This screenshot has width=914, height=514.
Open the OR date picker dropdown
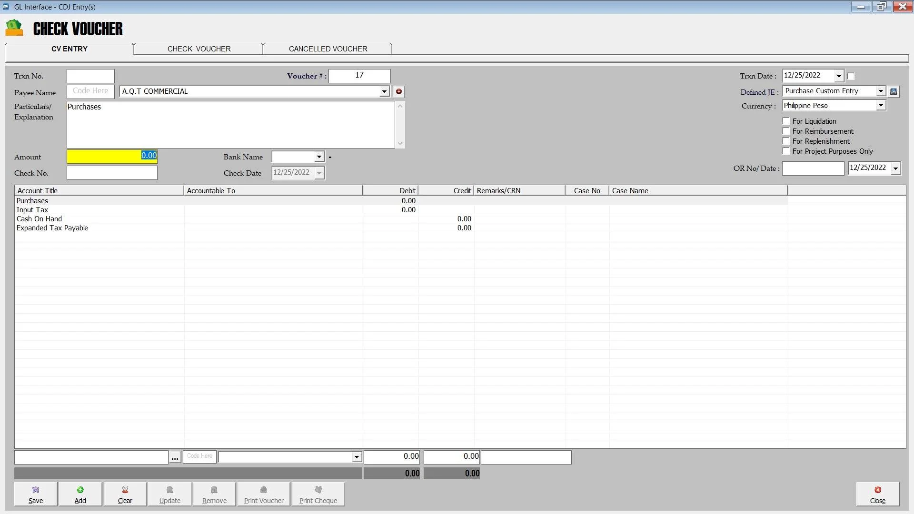tap(895, 168)
